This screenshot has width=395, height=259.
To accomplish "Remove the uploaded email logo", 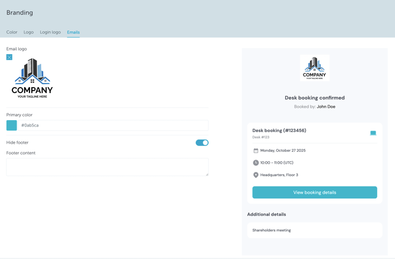I will [9, 57].
